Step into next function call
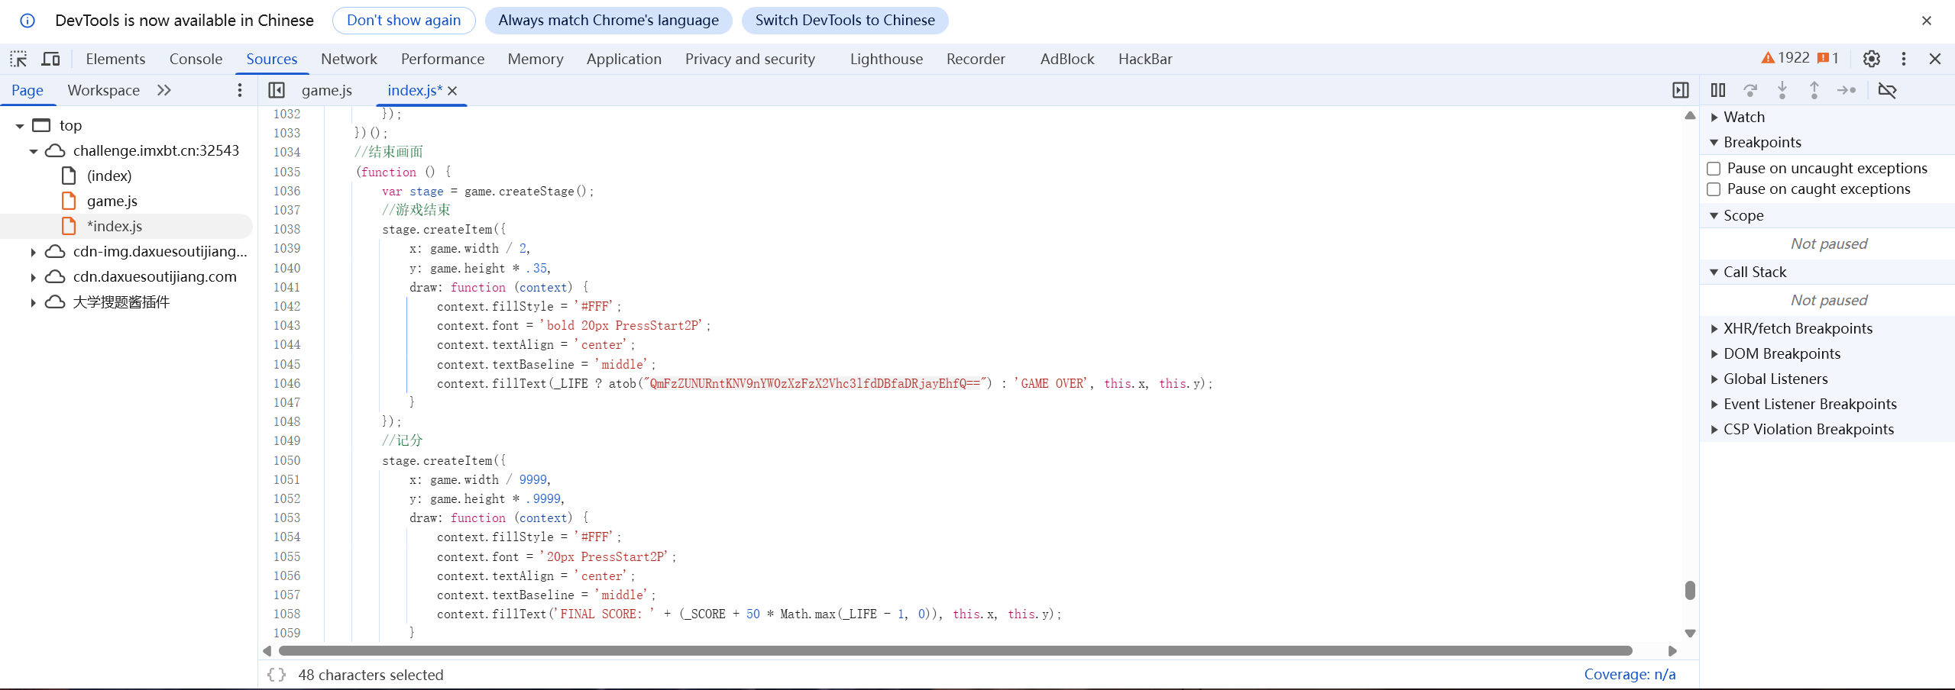This screenshot has width=1955, height=690. [x=1782, y=90]
